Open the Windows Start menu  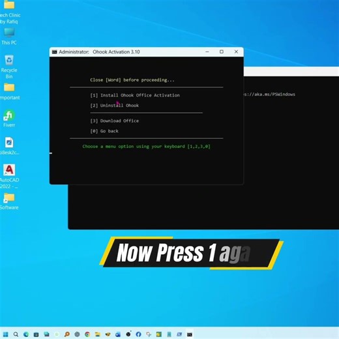tap(5, 334)
